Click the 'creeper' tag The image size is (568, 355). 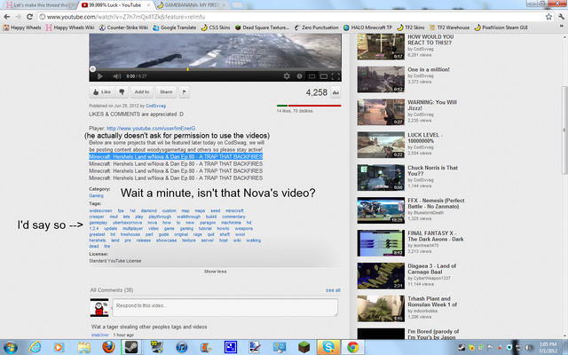(97, 217)
